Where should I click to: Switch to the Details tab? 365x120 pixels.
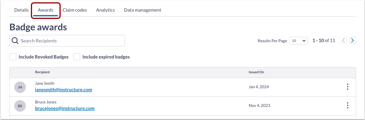pyautogui.click(x=21, y=10)
